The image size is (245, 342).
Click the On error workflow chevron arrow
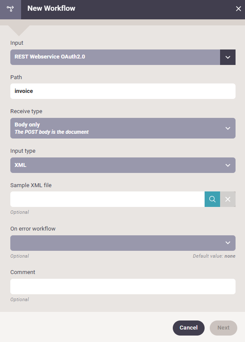[x=228, y=243]
